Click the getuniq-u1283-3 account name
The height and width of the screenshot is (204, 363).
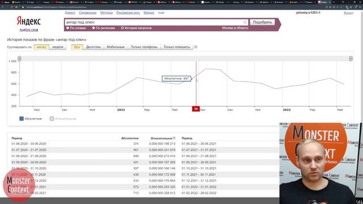(x=308, y=12)
